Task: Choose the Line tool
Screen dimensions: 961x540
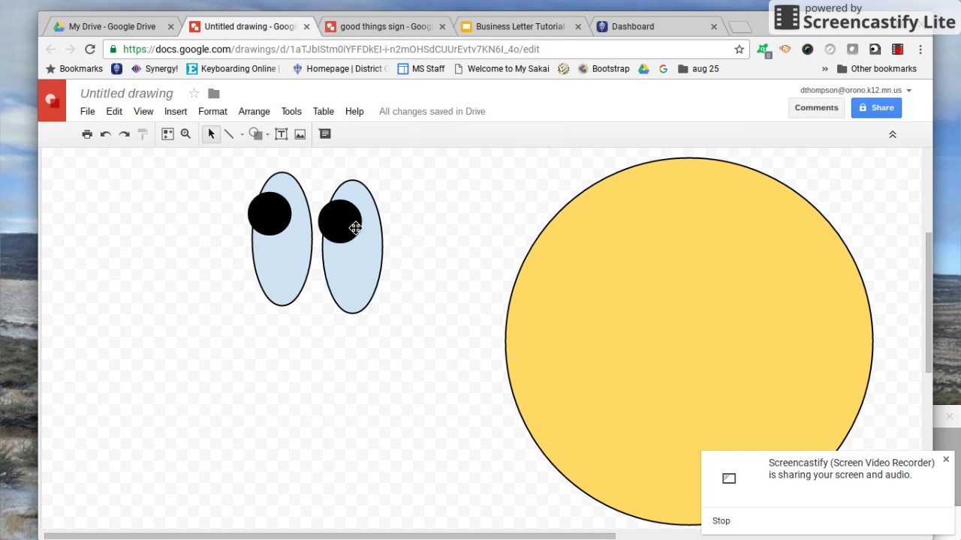Action: pos(229,133)
